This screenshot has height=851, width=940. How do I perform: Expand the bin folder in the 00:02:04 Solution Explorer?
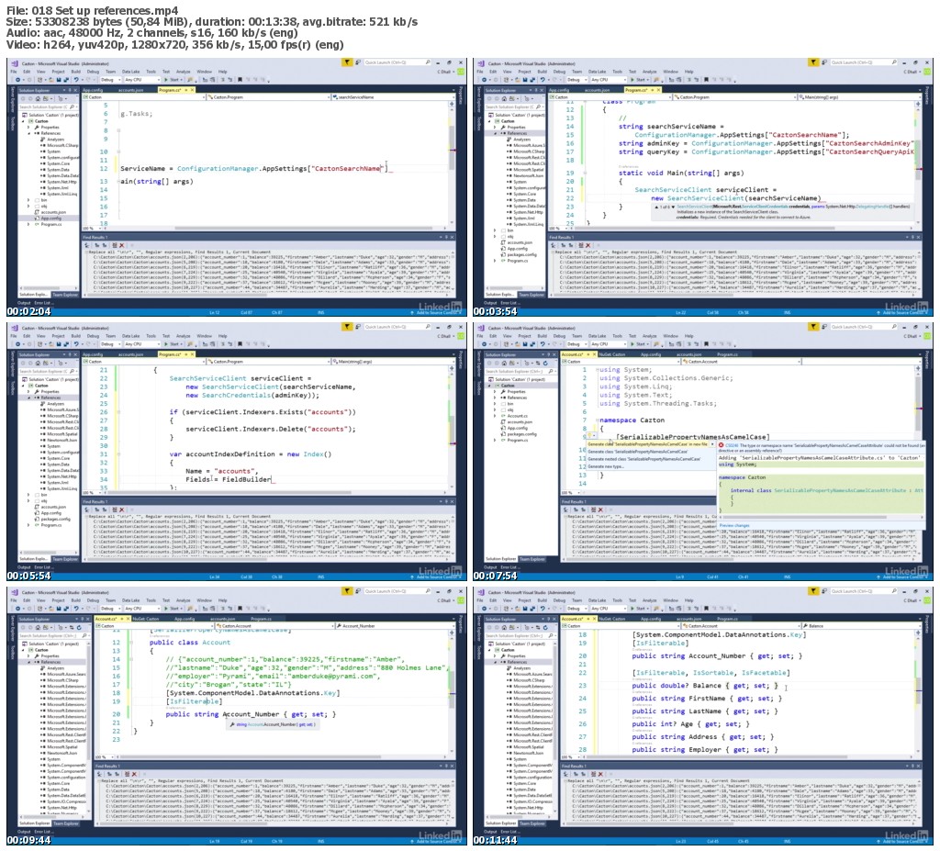pos(28,200)
